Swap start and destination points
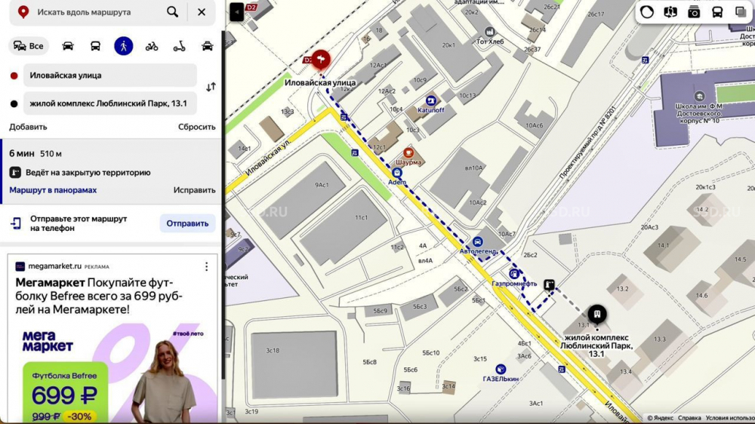Image resolution: width=755 pixels, height=424 pixels. [x=211, y=87]
